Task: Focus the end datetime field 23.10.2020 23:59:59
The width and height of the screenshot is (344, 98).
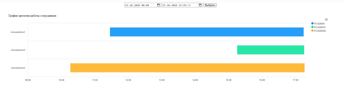Action: tap(182, 5)
